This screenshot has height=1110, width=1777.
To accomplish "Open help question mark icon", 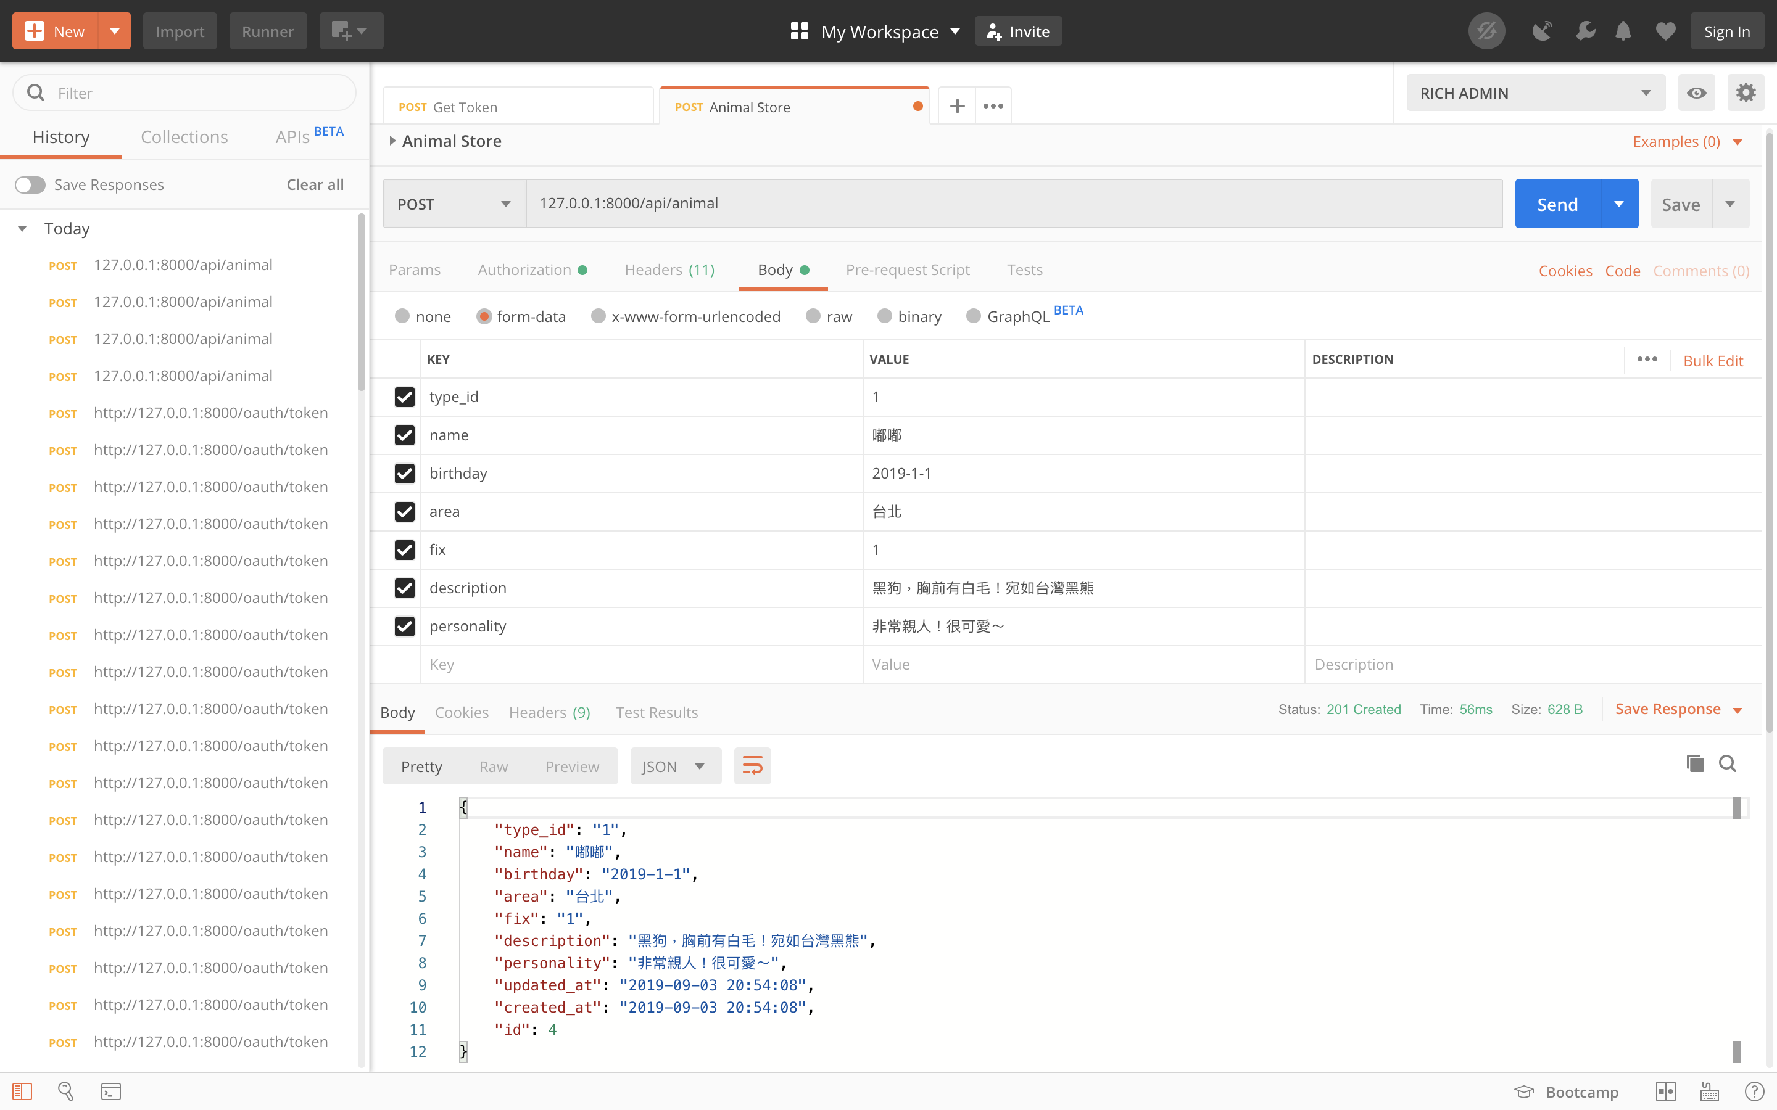I will (1754, 1091).
